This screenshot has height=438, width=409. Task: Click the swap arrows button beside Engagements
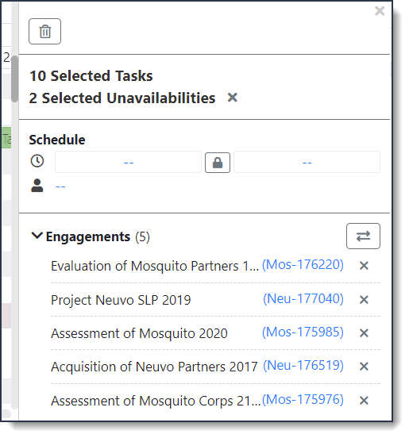[363, 236]
